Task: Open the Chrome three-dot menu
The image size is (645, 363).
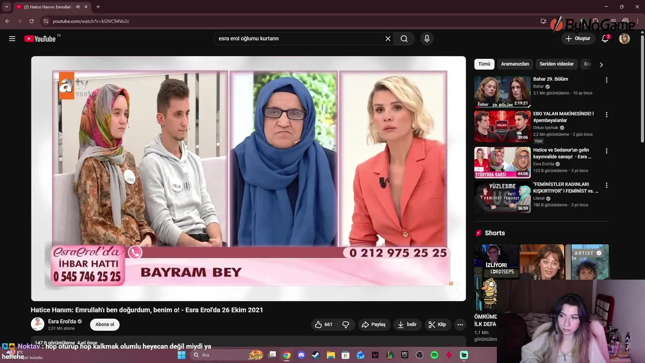Action: [x=637, y=21]
